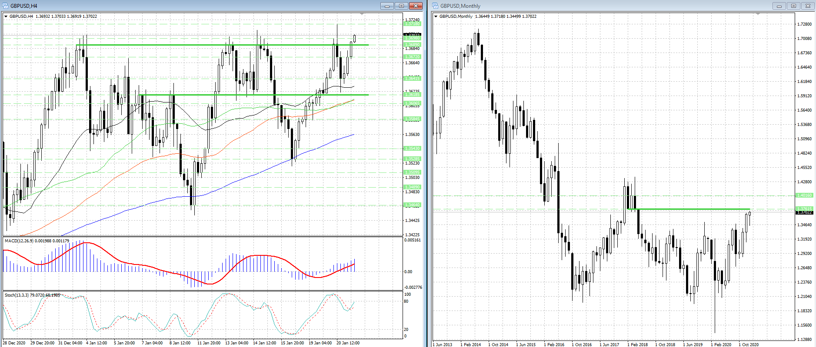Click the GBPUSD,Monthly window chart icon
The height and width of the screenshot is (347, 816).
pyautogui.click(x=435, y=6)
